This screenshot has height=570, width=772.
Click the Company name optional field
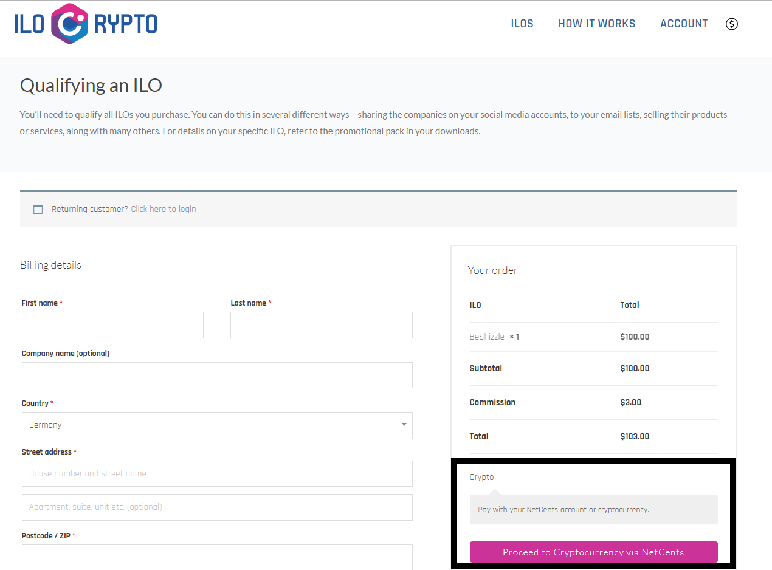pos(217,375)
